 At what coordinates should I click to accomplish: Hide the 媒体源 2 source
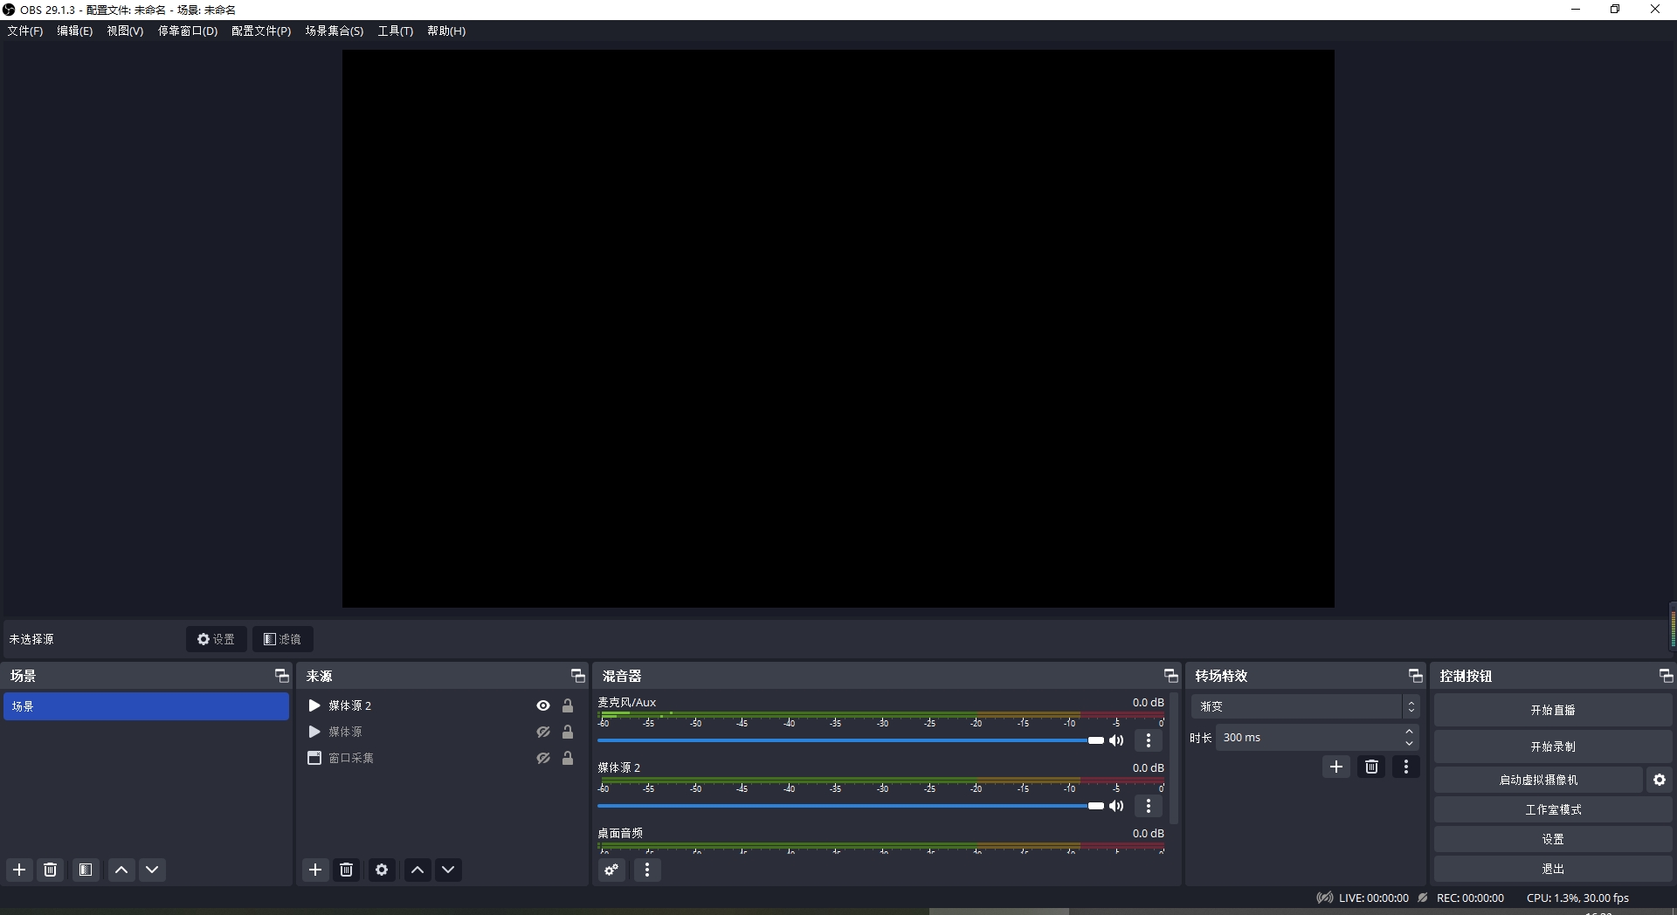(543, 705)
